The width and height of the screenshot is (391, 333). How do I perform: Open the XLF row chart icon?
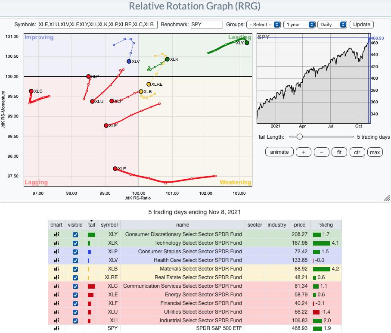click(56, 303)
